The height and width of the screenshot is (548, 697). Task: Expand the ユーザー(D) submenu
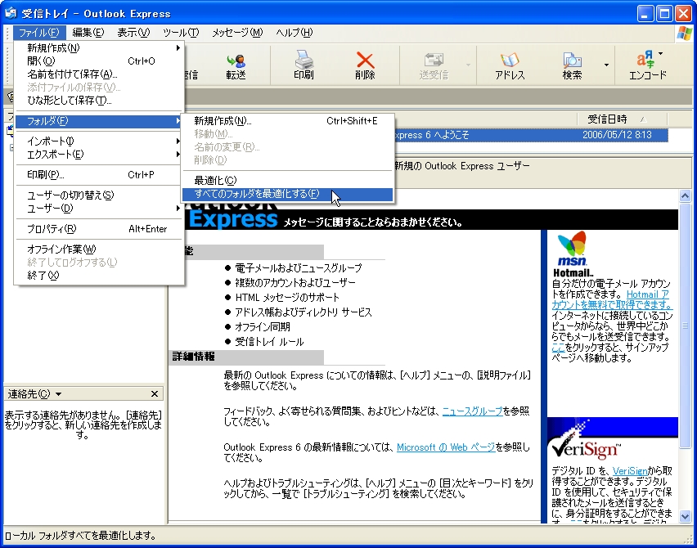coord(99,209)
